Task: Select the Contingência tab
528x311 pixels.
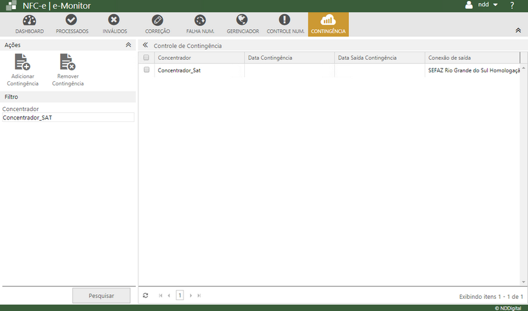Action: tap(328, 25)
